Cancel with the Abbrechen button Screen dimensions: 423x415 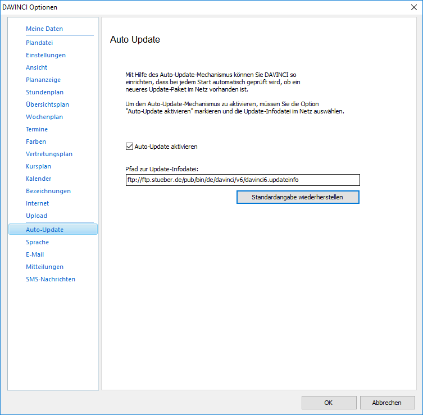387,403
